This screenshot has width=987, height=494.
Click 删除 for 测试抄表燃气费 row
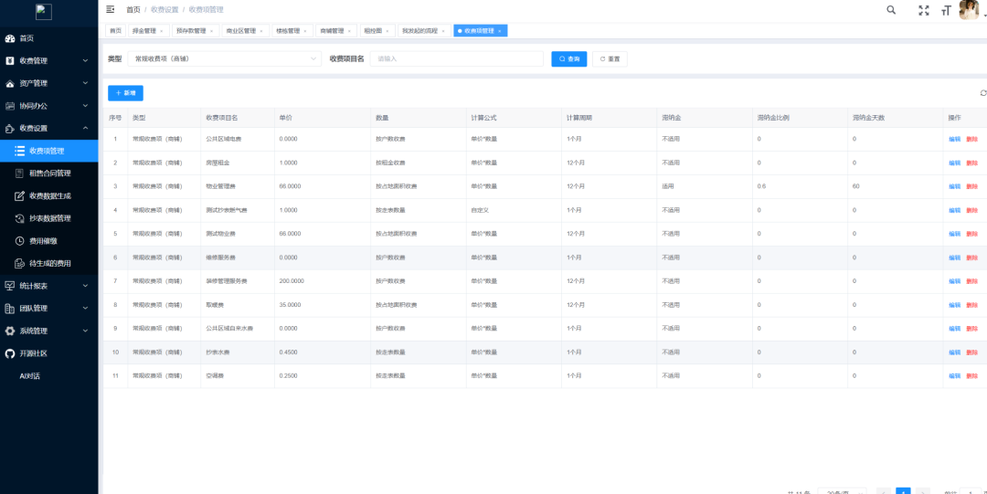point(971,210)
